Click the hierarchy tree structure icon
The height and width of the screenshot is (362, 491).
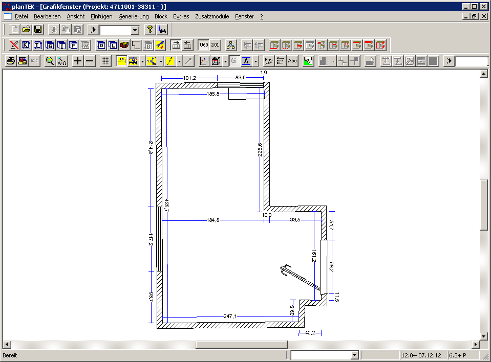(231, 45)
